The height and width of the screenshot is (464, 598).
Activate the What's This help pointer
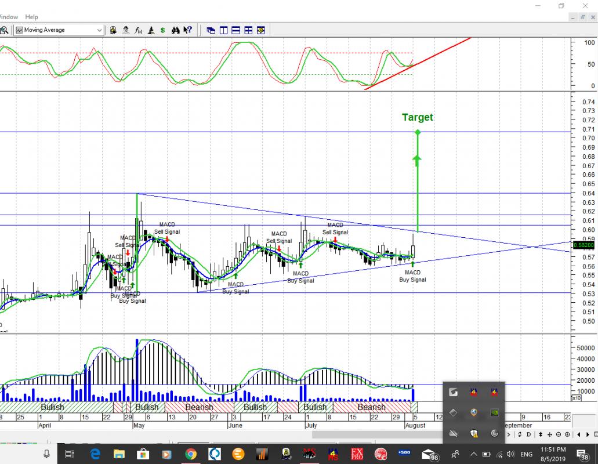[x=188, y=30]
